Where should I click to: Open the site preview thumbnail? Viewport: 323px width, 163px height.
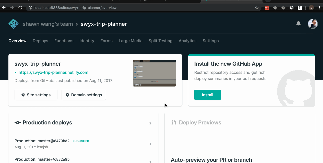point(154,73)
